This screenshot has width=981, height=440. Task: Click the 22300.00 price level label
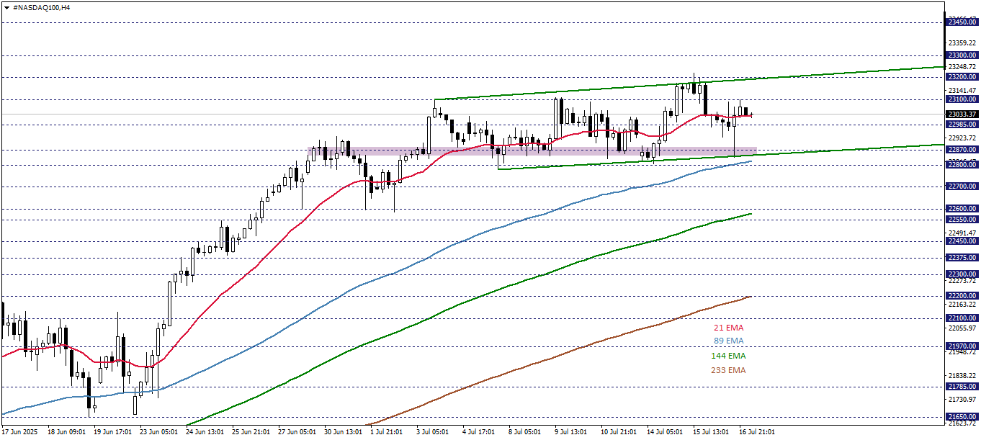(962, 274)
